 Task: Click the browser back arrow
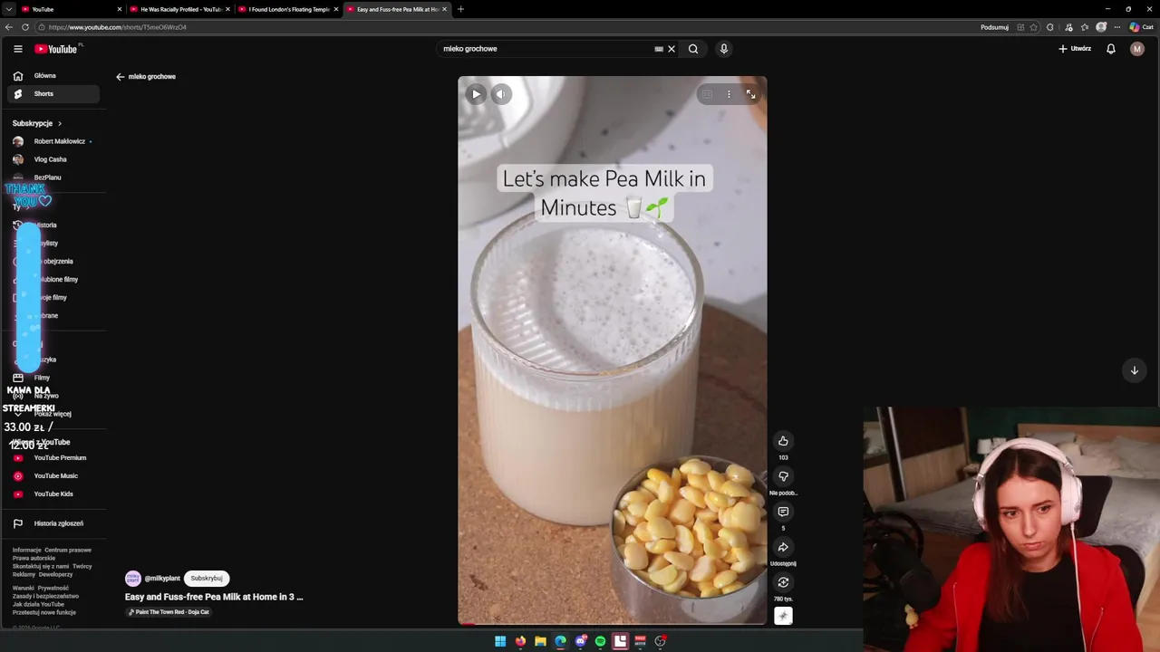pos(9,27)
